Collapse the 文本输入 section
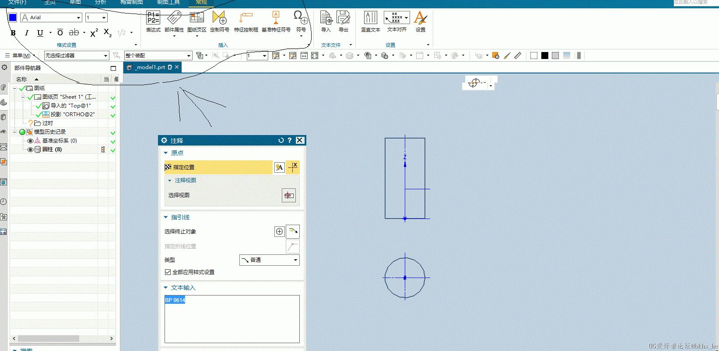This screenshot has height=351, width=719. tap(166, 288)
